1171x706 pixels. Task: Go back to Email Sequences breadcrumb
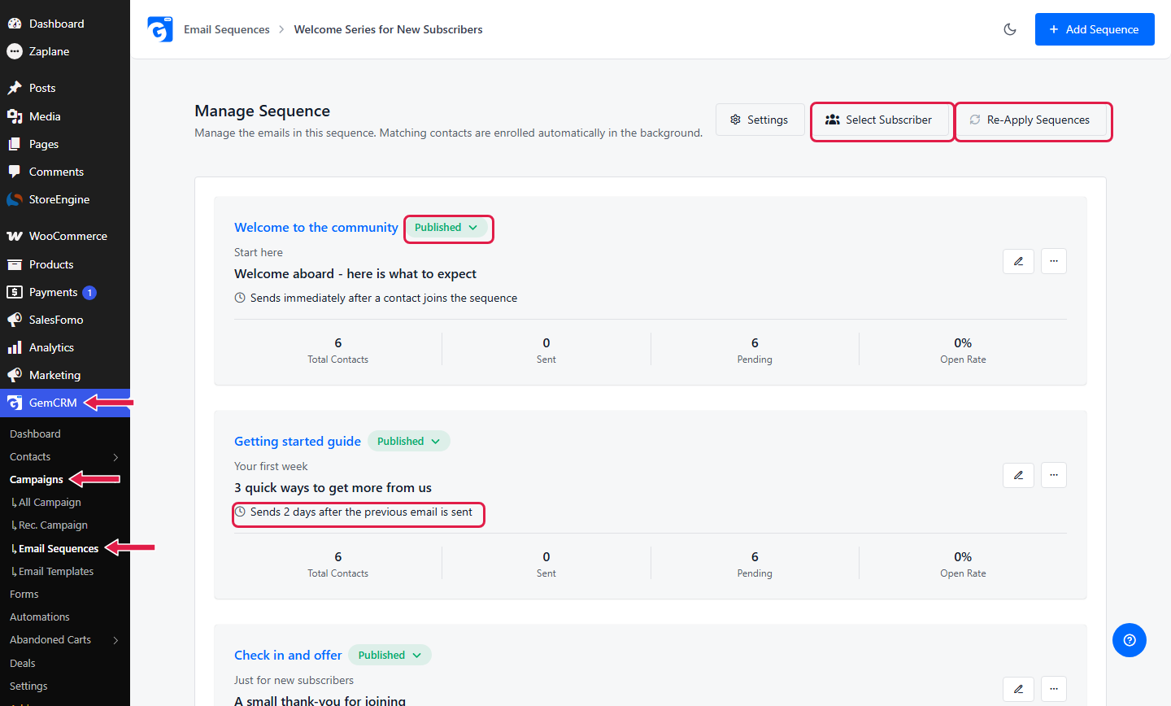(227, 29)
